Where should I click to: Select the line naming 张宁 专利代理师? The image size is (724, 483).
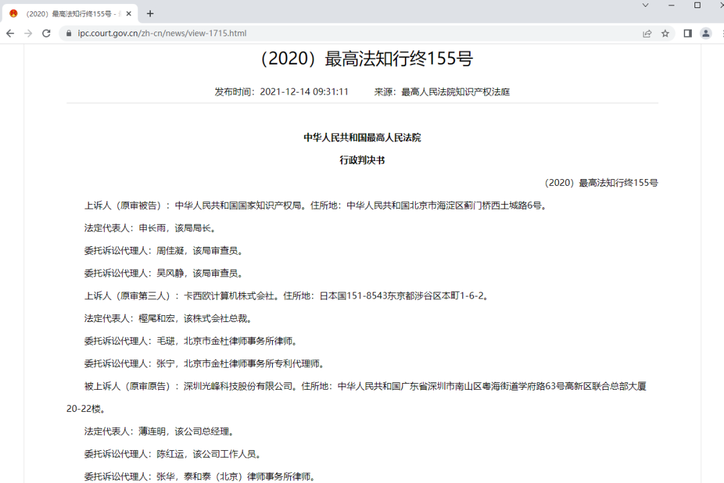coord(206,364)
